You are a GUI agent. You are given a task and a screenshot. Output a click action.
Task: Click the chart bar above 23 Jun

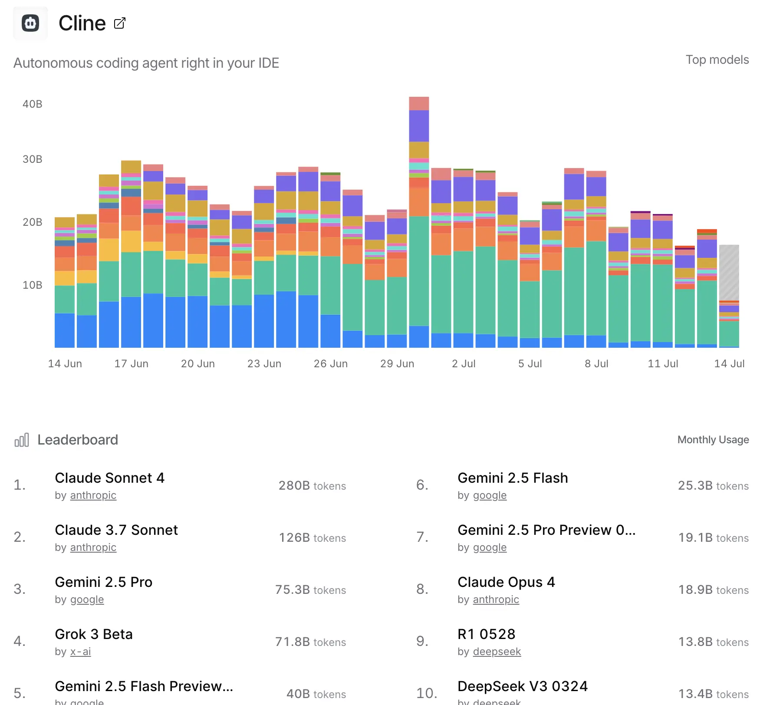pyautogui.click(x=264, y=267)
